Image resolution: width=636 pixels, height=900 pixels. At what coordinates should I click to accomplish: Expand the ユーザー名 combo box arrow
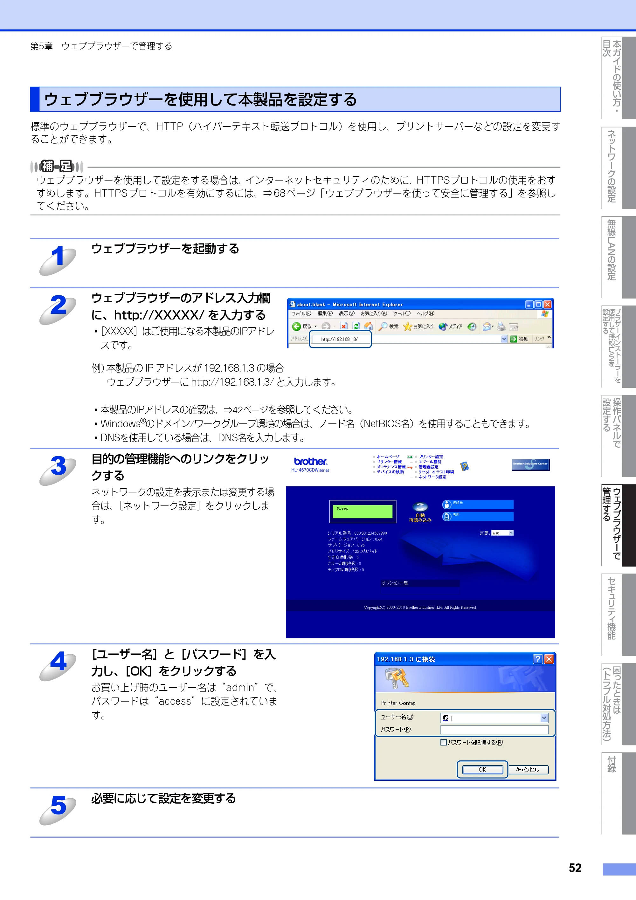544,718
